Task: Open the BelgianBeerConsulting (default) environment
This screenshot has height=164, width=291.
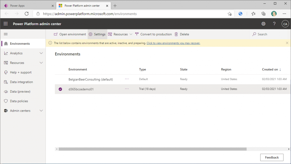Action: (91, 79)
